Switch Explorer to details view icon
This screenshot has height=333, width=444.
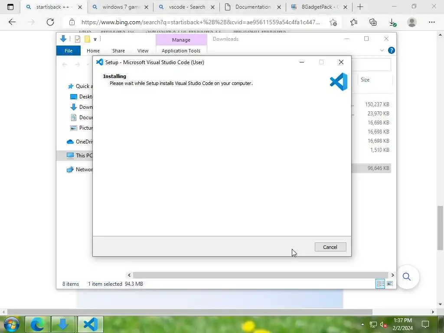[380, 284]
